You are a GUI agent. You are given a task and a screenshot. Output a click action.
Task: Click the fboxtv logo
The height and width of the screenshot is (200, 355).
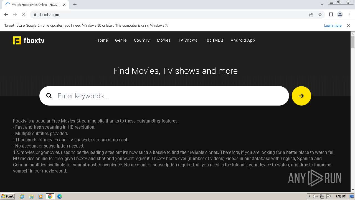point(29,41)
